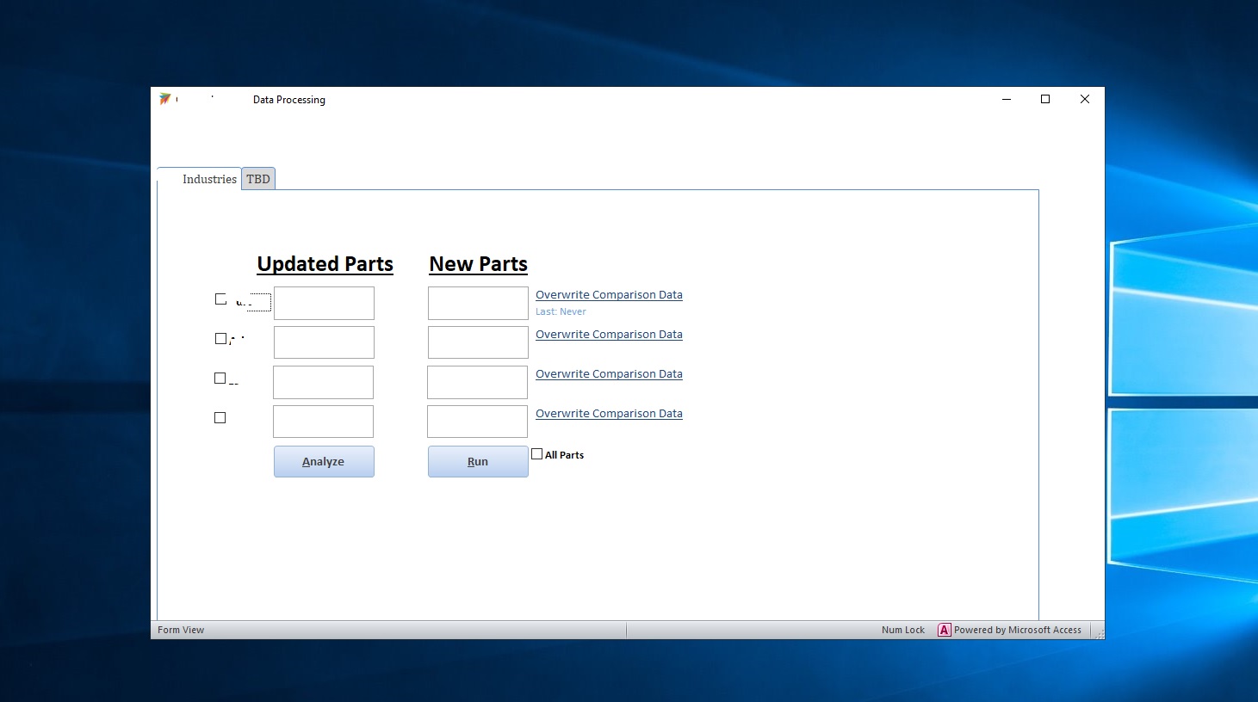This screenshot has height=702, width=1258.
Task: Click the "Last: Never" text
Action: click(x=561, y=311)
